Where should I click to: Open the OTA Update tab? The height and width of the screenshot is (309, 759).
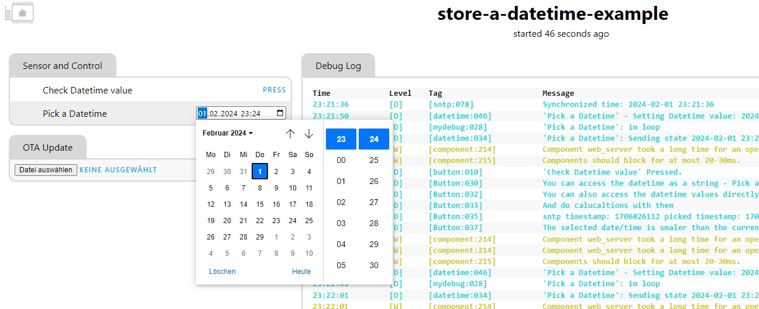point(47,147)
